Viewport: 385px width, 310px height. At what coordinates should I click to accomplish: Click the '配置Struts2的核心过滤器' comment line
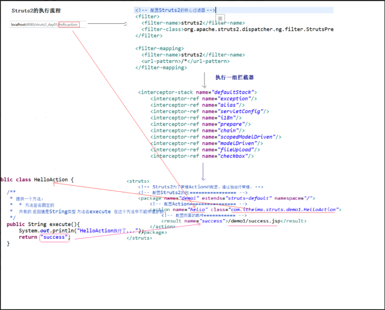tap(175, 10)
